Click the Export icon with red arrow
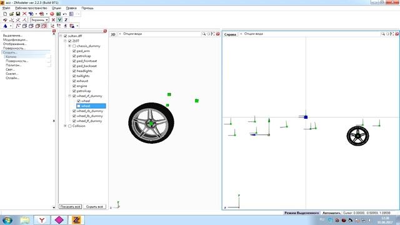400x225 pixels. pyautogui.click(x=42, y=14)
